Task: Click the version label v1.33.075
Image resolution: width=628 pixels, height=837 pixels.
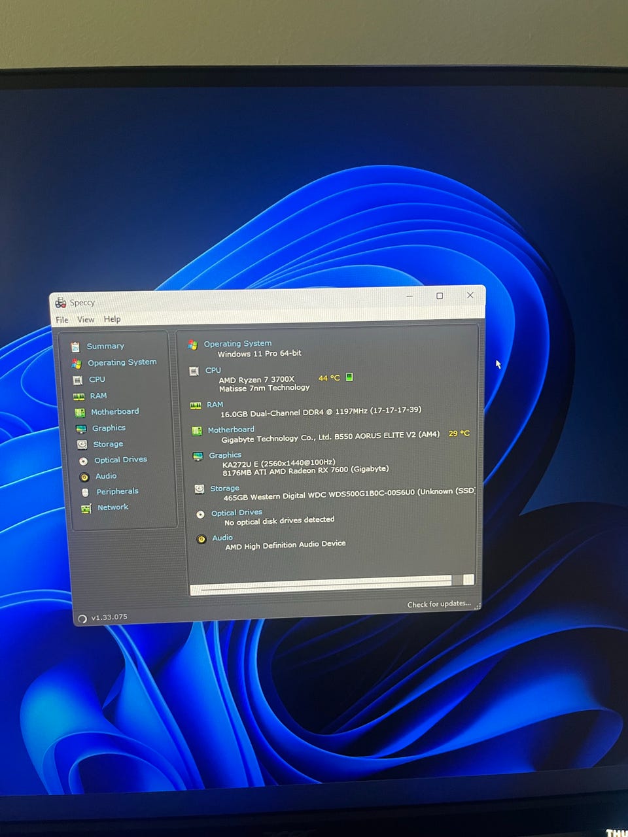Action: click(x=109, y=617)
